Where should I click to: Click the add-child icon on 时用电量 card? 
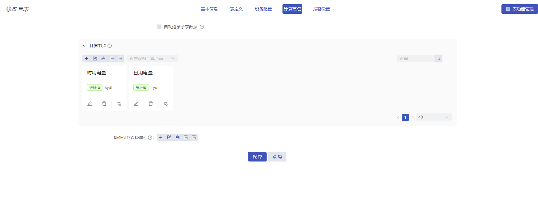pyautogui.click(x=119, y=104)
